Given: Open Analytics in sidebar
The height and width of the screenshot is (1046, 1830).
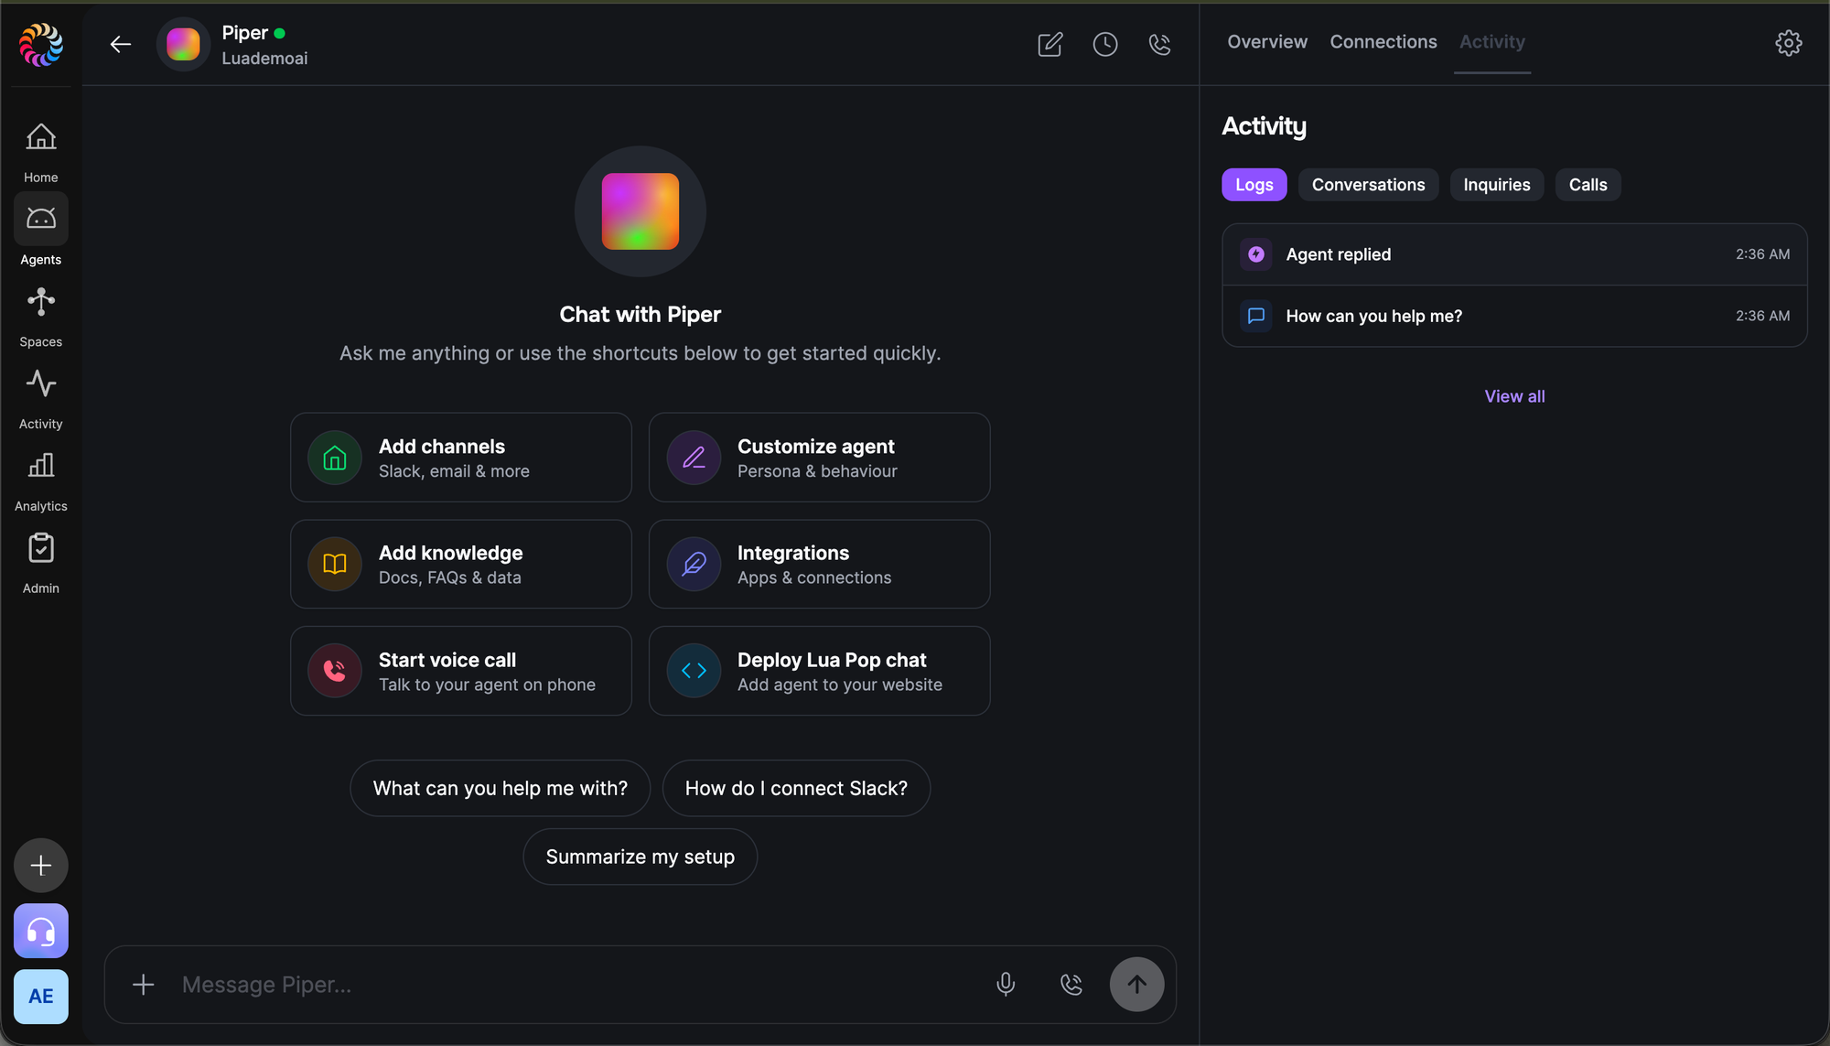Looking at the screenshot, I should pyautogui.click(x=41, y=481).
